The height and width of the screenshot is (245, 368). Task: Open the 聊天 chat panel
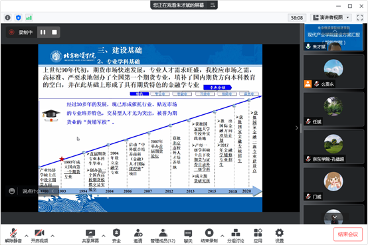coord(188,236)
